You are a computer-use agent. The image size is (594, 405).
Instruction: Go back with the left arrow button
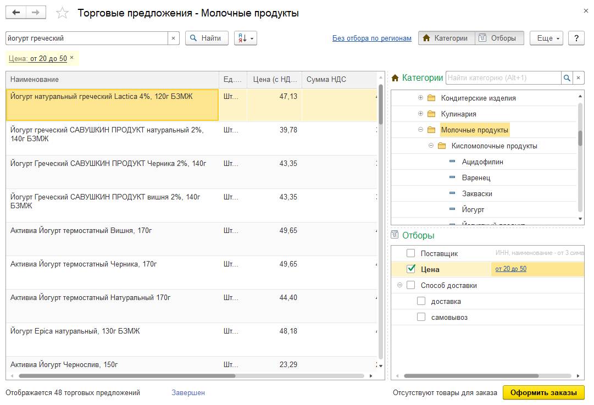(16, 13)
